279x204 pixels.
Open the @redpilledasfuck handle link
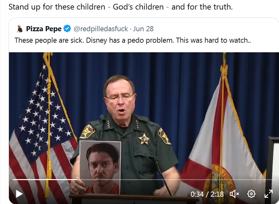[101, 29]
